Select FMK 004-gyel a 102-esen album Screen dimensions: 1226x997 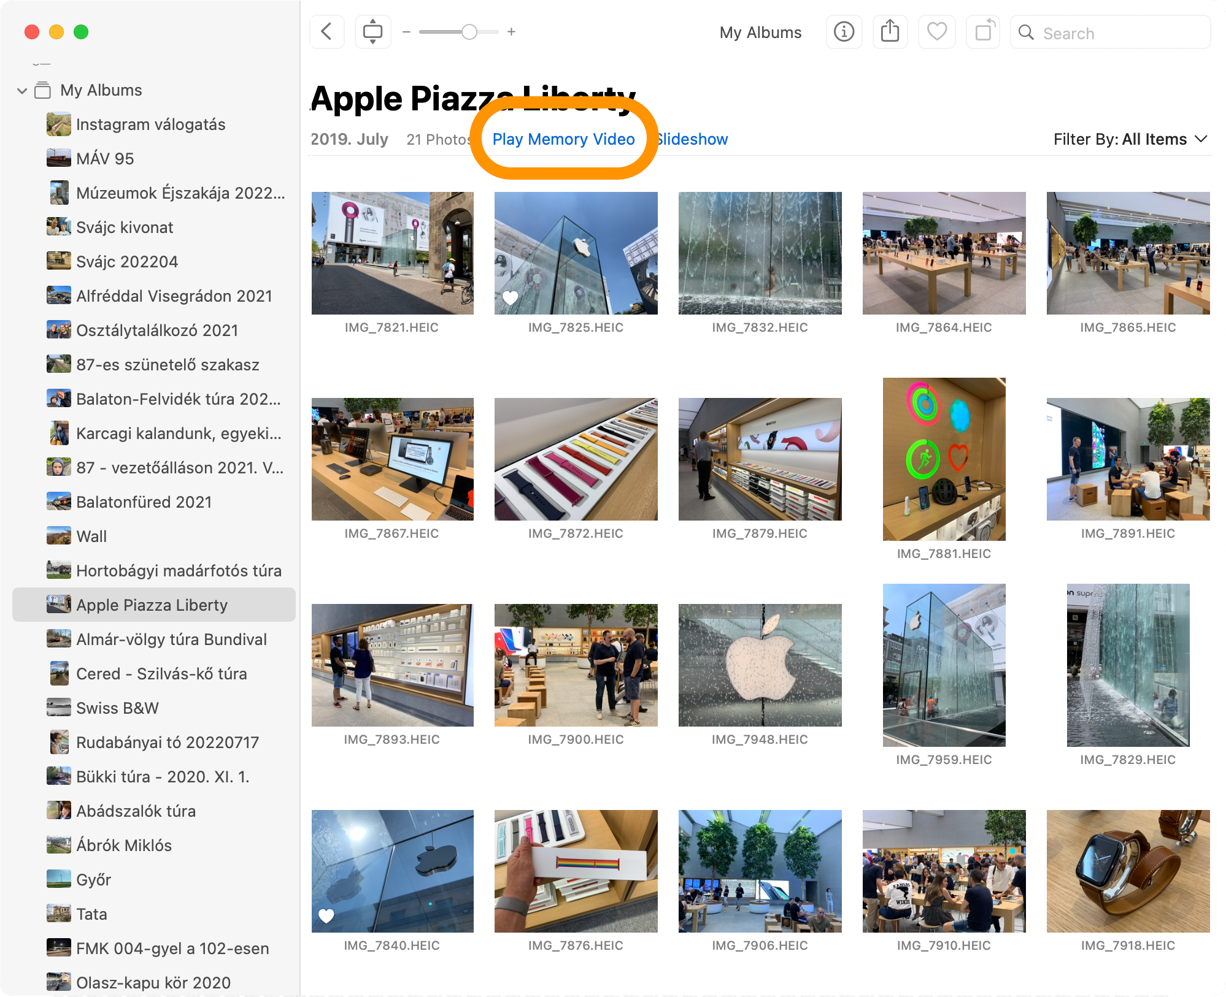153,949
